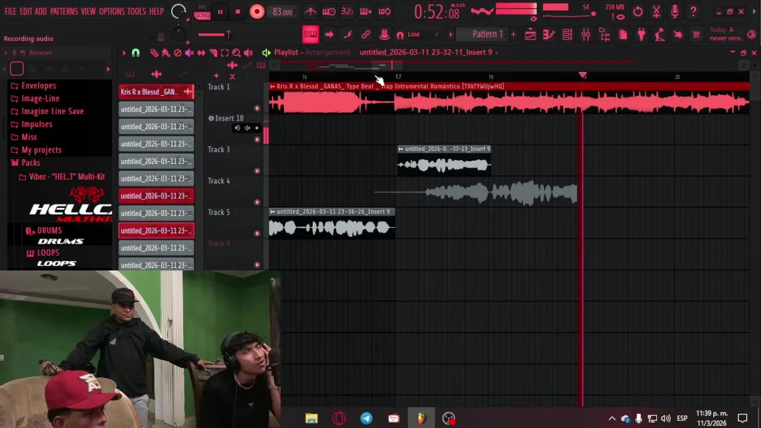Open the VIEW menu
761x428 pixels.
(88, 11)
